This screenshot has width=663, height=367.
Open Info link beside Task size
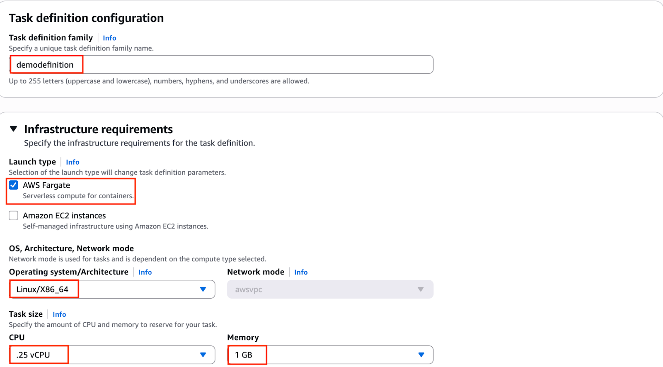(x=59, y=314)
